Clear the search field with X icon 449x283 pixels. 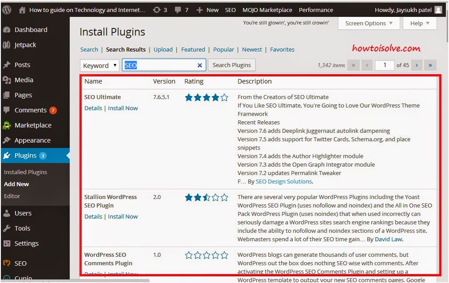(x=199, y=65)
